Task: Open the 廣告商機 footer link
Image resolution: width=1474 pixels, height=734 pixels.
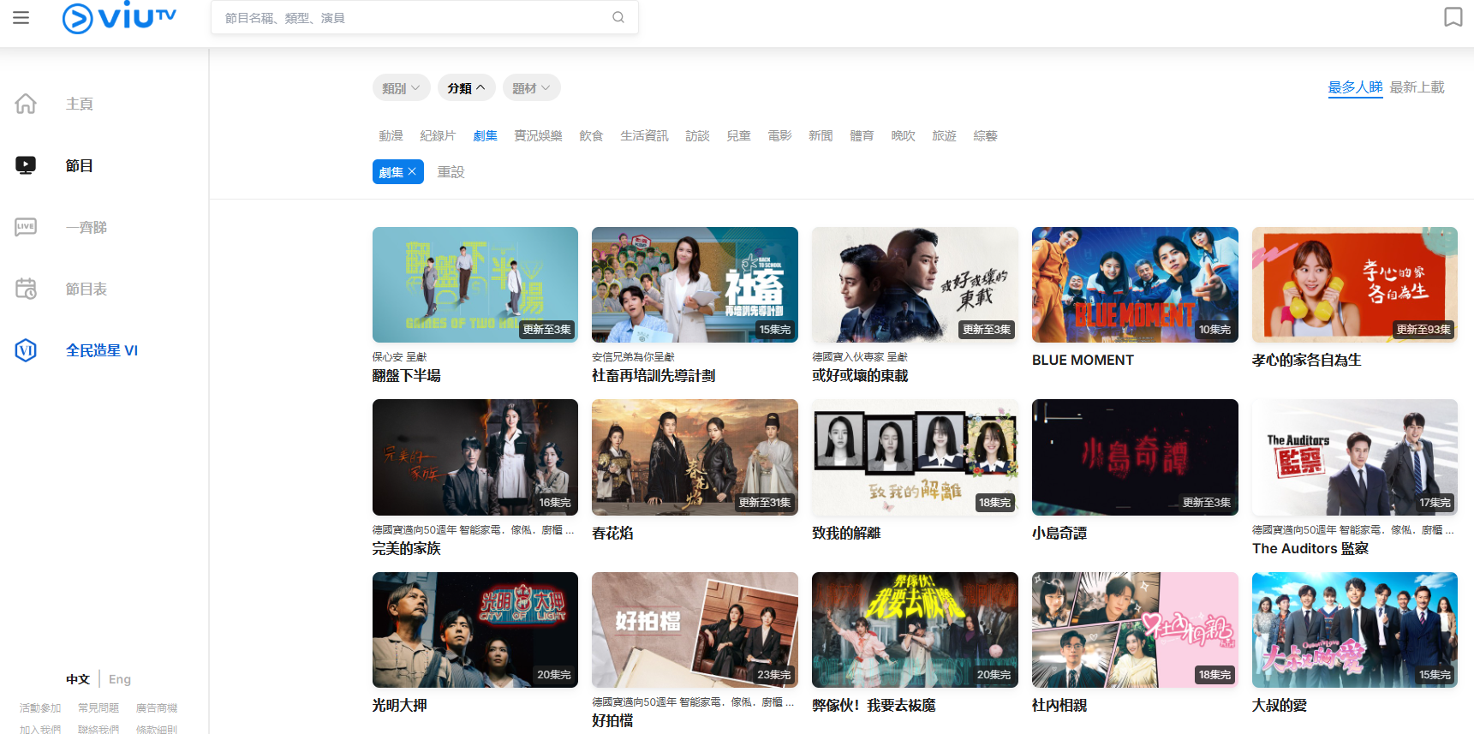Action: 157,708
